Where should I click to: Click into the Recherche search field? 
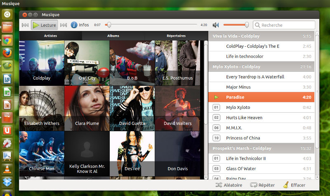click(284, 25)
